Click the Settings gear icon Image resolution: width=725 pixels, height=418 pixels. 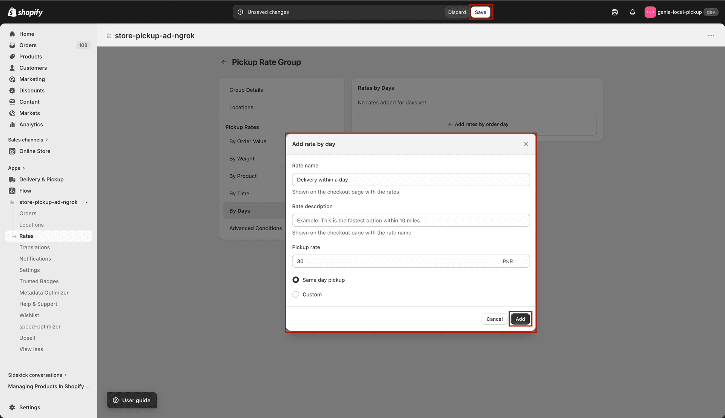tap(12, 407)
